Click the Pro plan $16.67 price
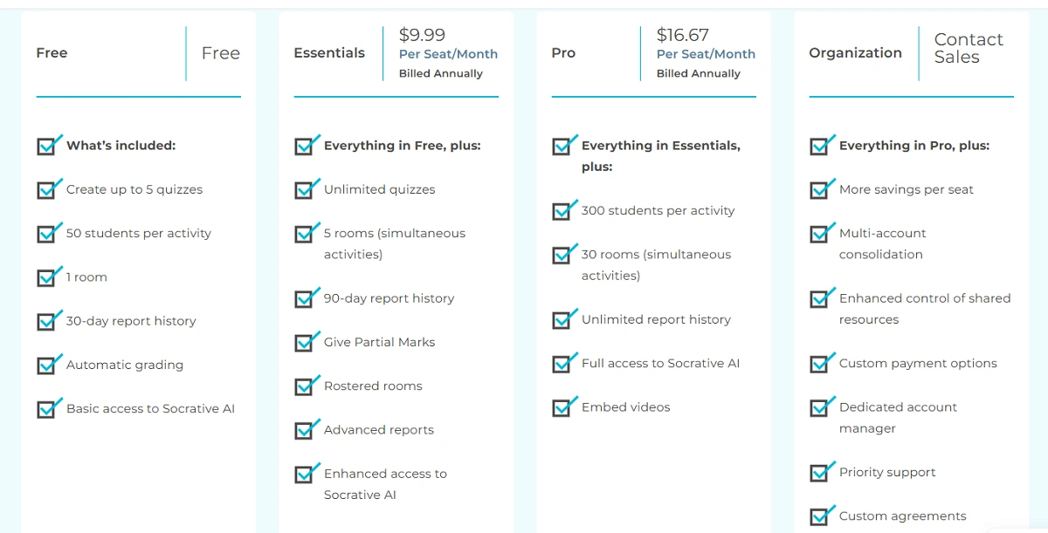The height and width of the screenshot is (533, 1048). tap(682, 35)
